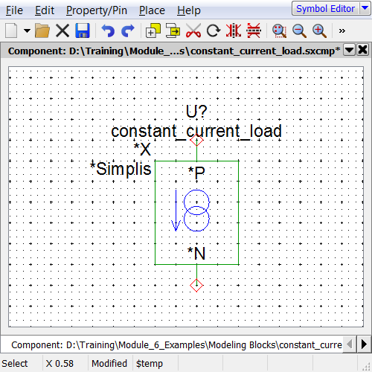Open the Symbol Editor mode dropdown
The height and width of the screenshot is (372, 372).
point(365,8)
